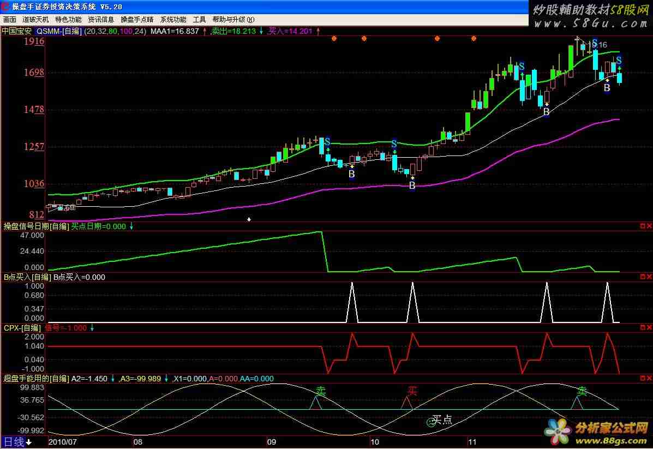This screenshot has width=653, height=449.
Task: Click the 09 month label on time axis
Action: click(x=272, y=442)
